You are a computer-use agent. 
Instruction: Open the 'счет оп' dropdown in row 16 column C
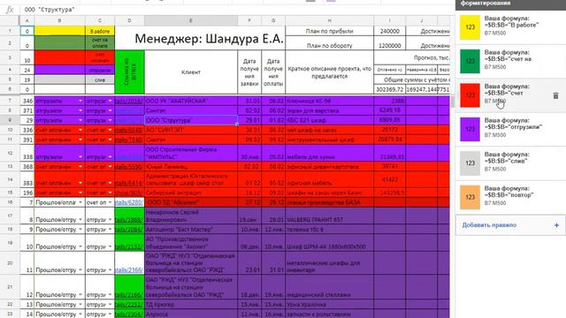[x=110, y=202]
